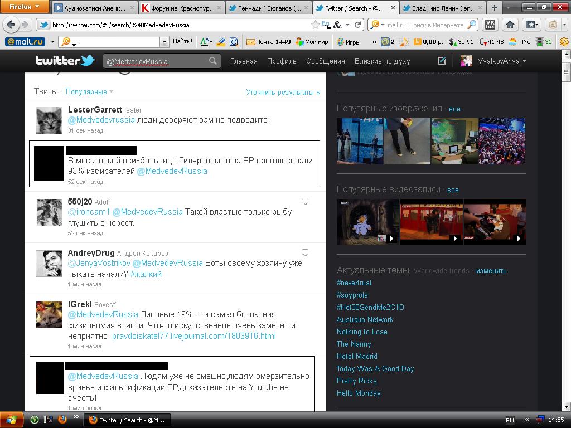This screenshot has height=428, width=571.
Task: Expand the mail.ru toolbar search dropdown
Action: (x=164, y=42)
